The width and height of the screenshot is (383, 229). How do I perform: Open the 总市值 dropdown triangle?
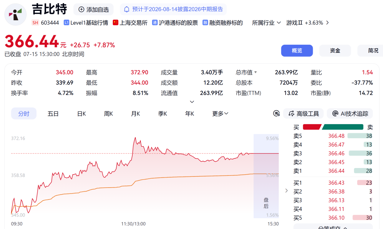click(255, 72)
